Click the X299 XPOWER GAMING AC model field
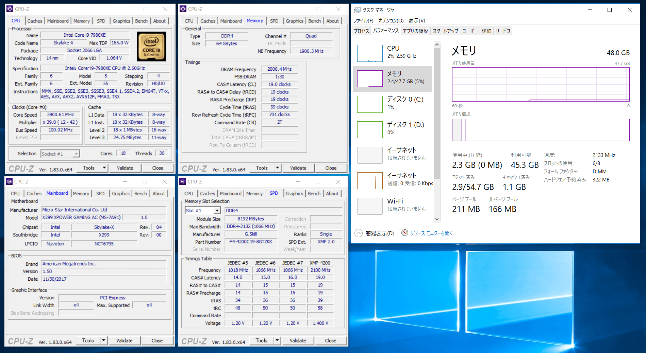Image resolution: width=646 pixels, height=353 pixels. [x=81, y=217]
